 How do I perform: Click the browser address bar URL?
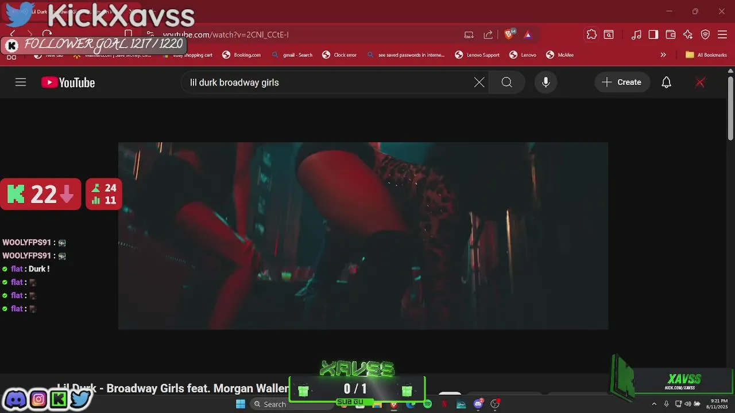[226, 34]
